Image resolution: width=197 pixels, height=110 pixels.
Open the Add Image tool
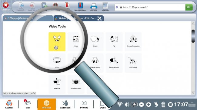click(x=133, y=63)
